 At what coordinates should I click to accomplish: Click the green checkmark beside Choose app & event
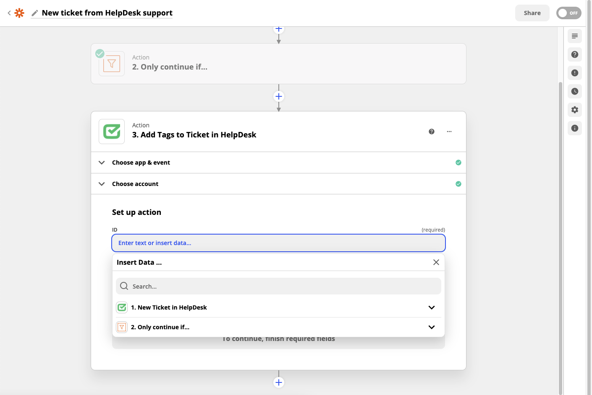click(458, 163)
